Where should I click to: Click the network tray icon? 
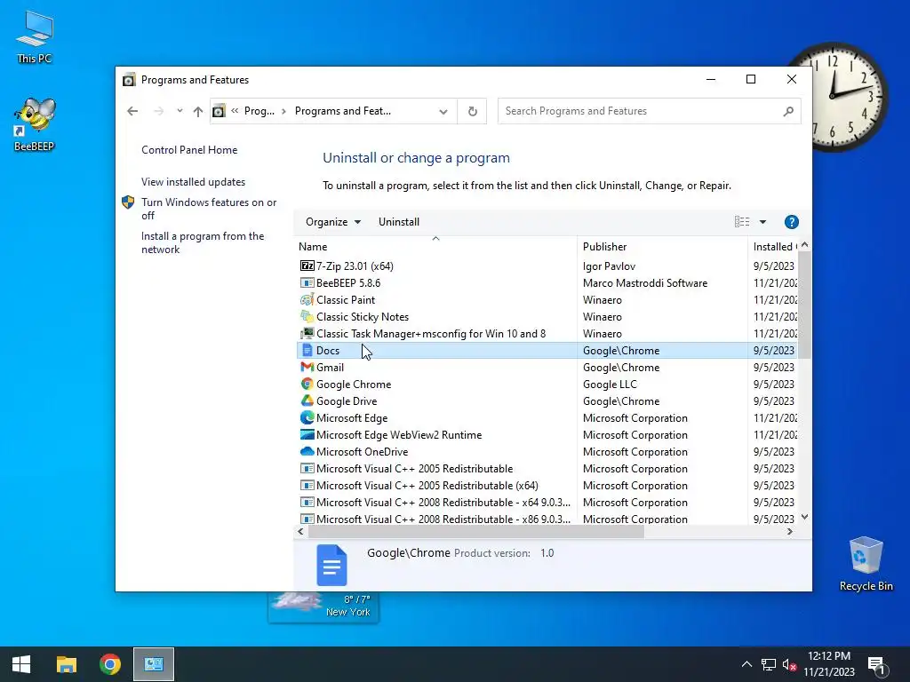pyautogui.click(x=769, y=664)
